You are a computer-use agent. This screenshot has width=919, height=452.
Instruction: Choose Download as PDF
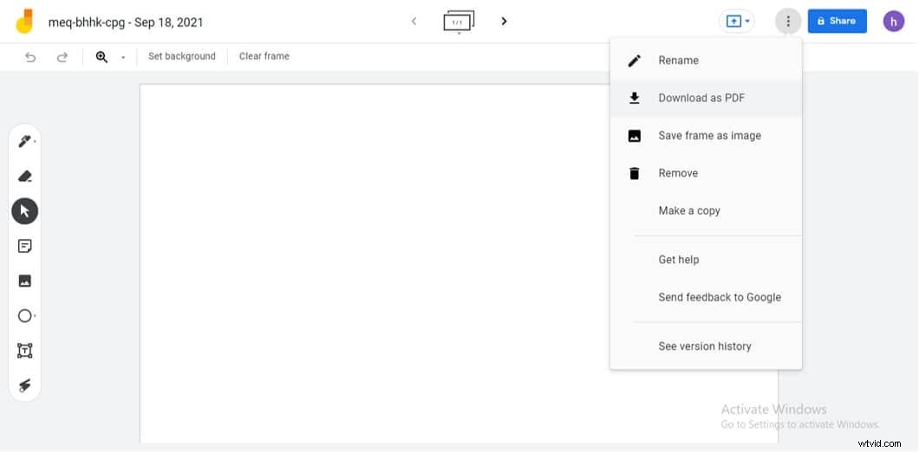pyautogui.click(x=706, y=98)
